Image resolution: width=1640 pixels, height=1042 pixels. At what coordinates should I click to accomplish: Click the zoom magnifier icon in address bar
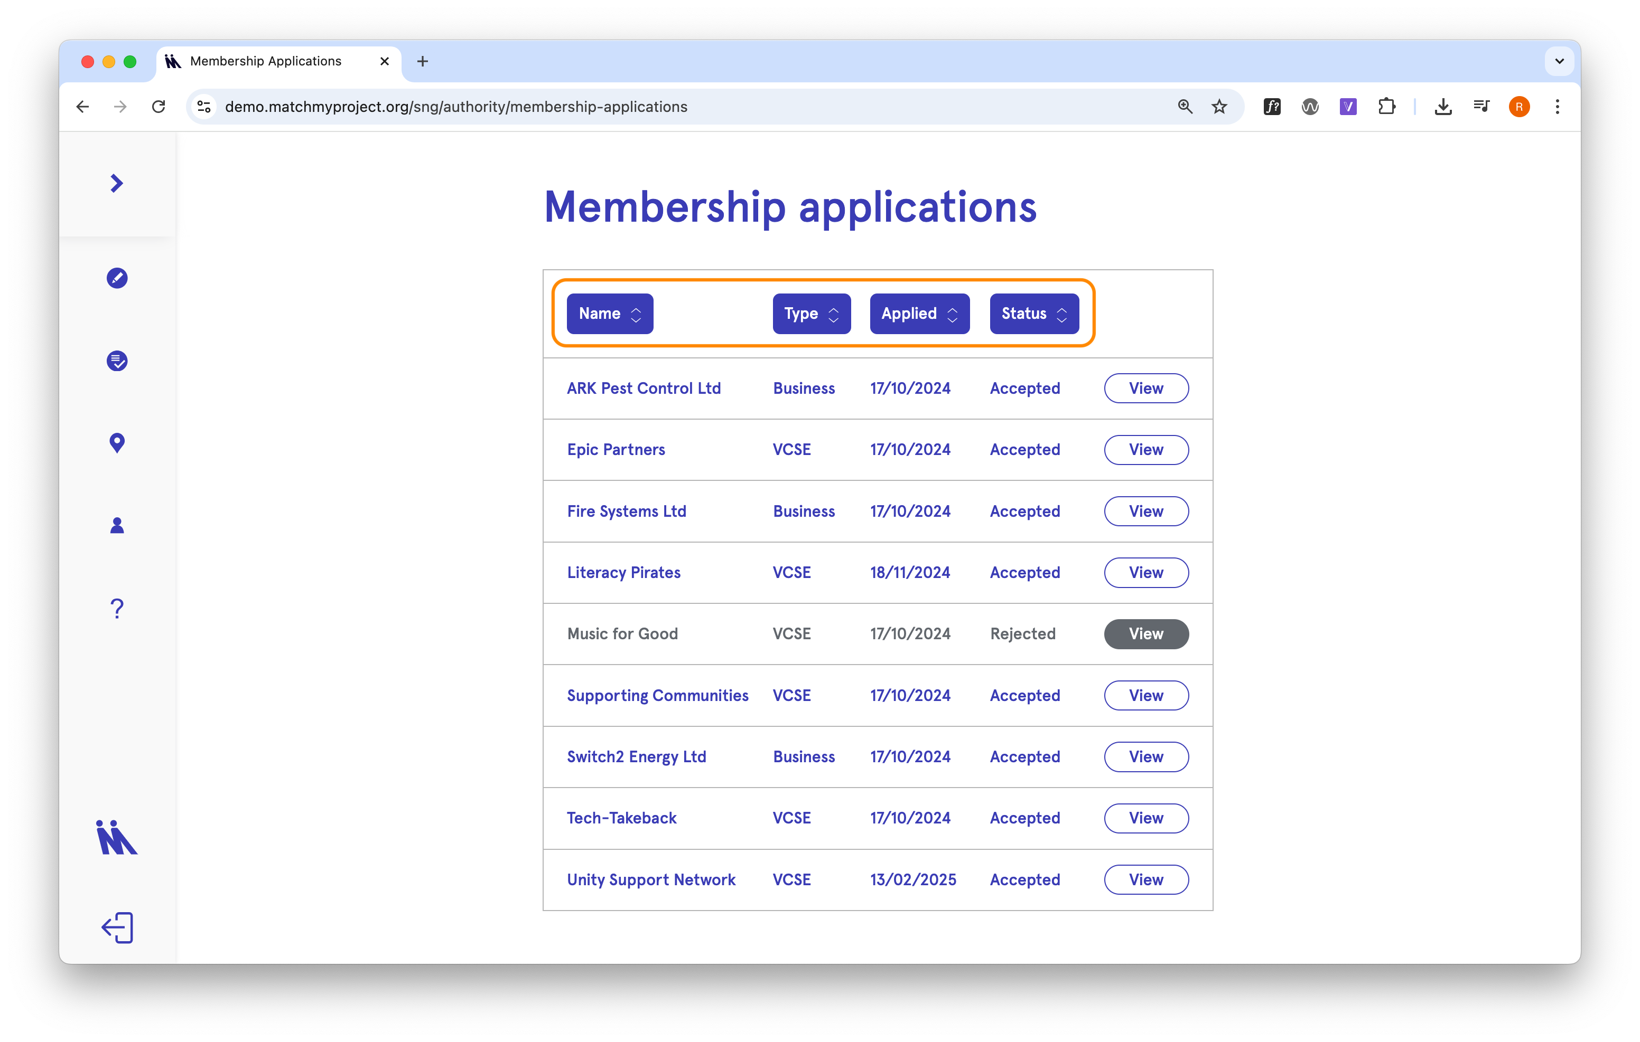[x=1185, y=107]
